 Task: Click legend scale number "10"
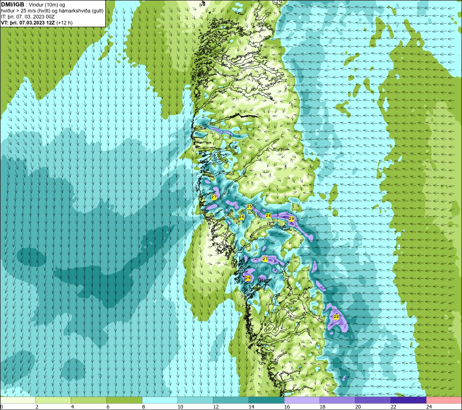[180, 407]
